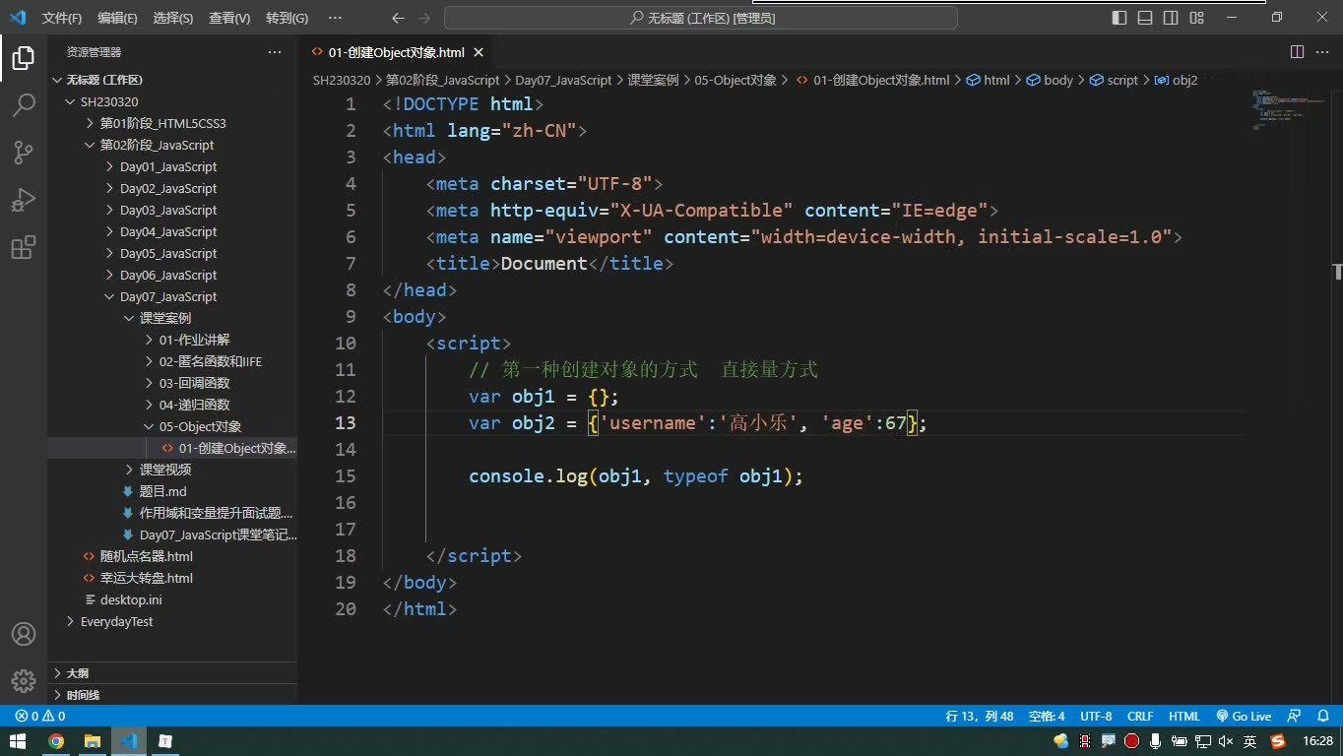Click the Go Live status bar button

point(1244,717)
